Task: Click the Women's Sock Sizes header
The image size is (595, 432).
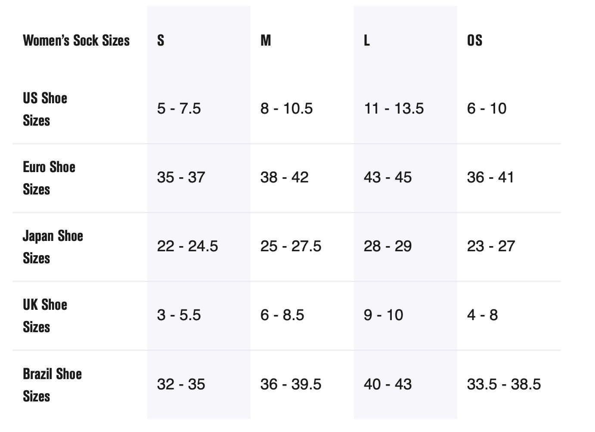Action: point(76,40)
